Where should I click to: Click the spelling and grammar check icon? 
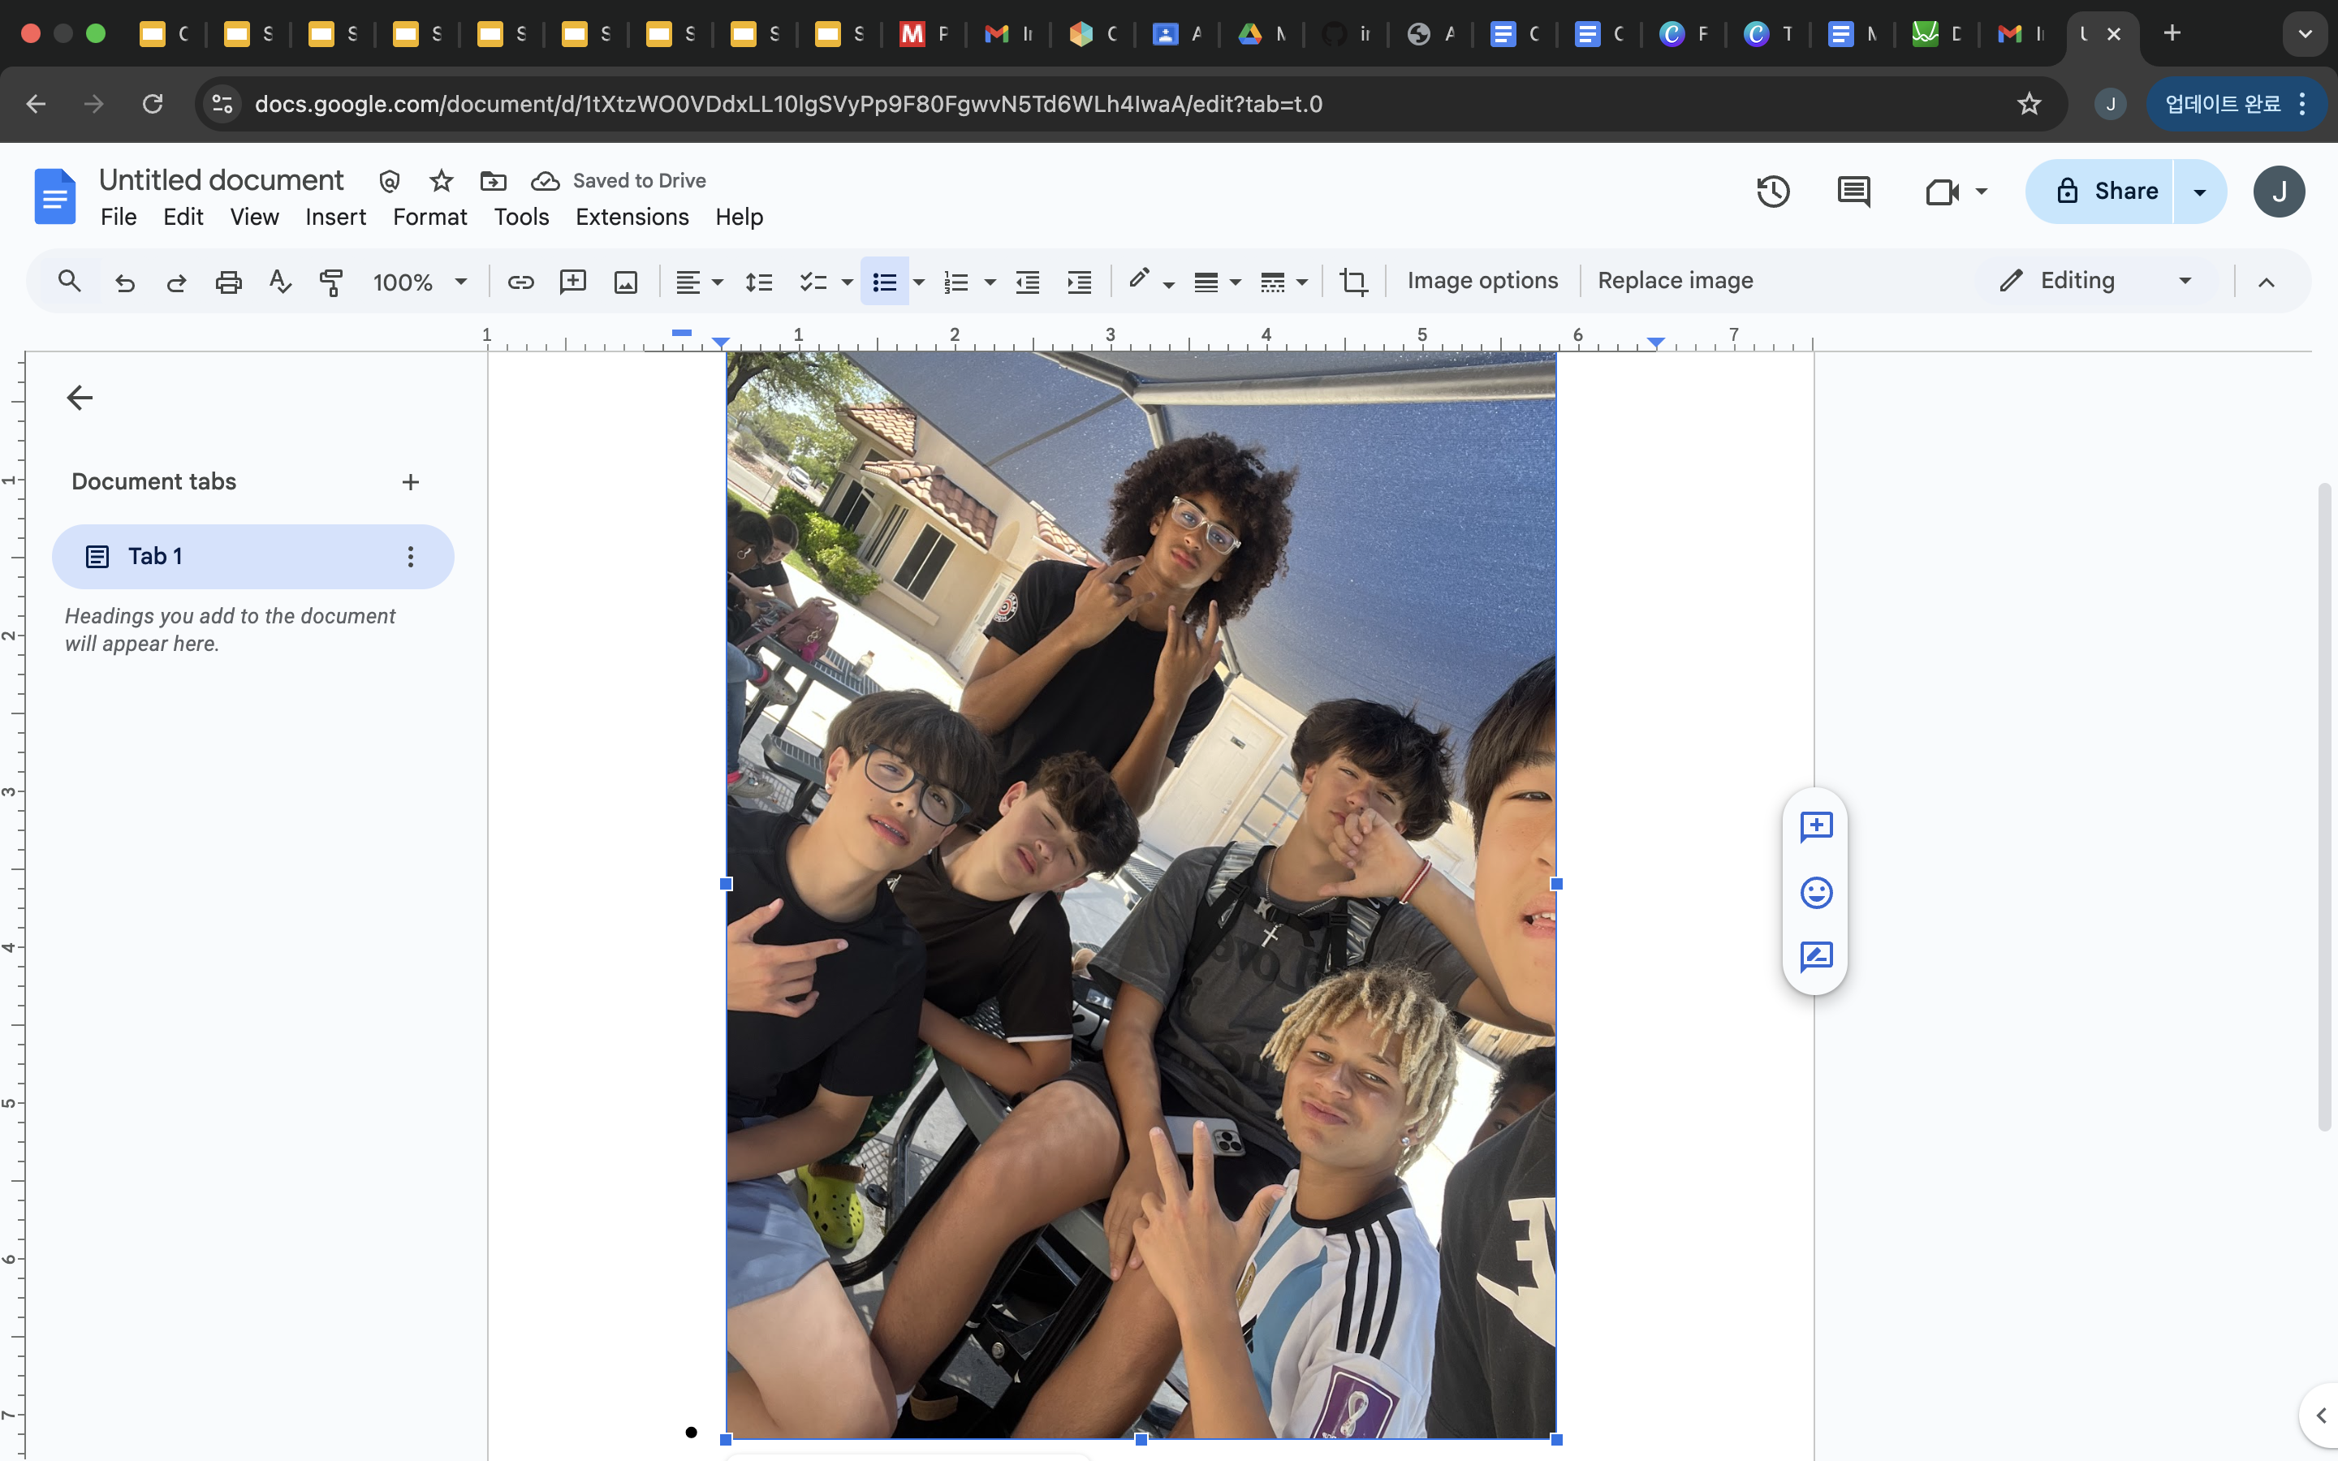[280, 281]
